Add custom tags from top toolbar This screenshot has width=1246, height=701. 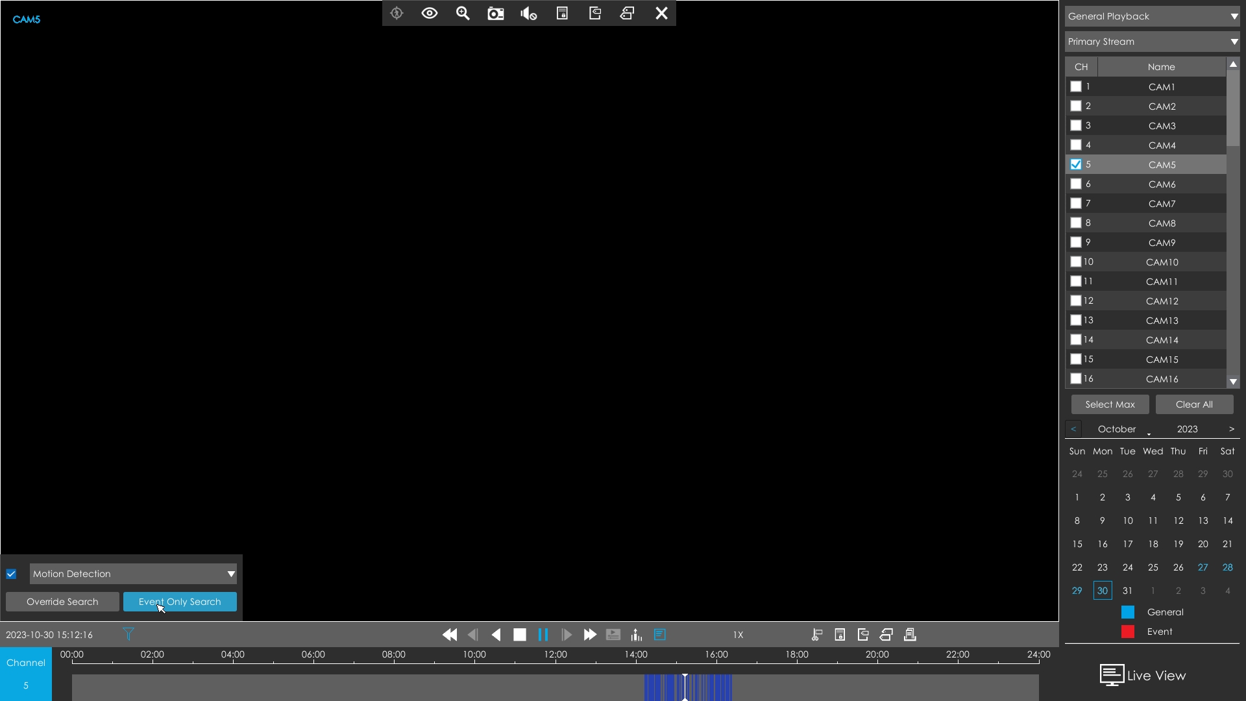628,13
